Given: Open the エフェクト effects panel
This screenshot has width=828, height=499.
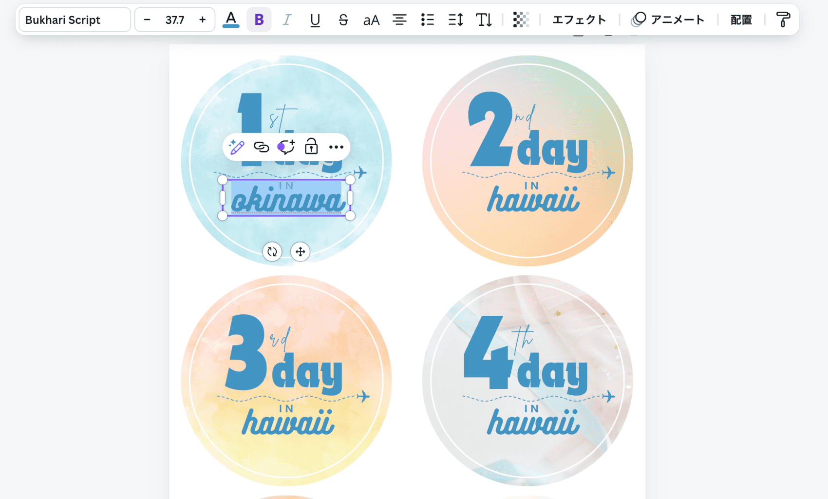Looking at the screenshot, I should [x=579, y=20].
